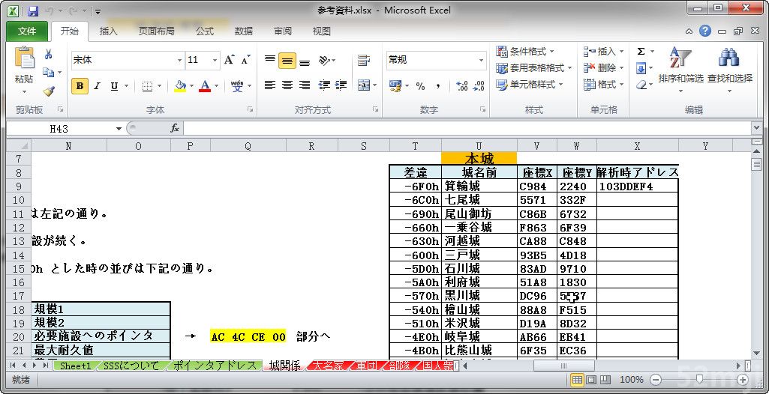Screen dimensions: 769x394
Task: Toggle Bold formatting off
Action: (80, 86)
